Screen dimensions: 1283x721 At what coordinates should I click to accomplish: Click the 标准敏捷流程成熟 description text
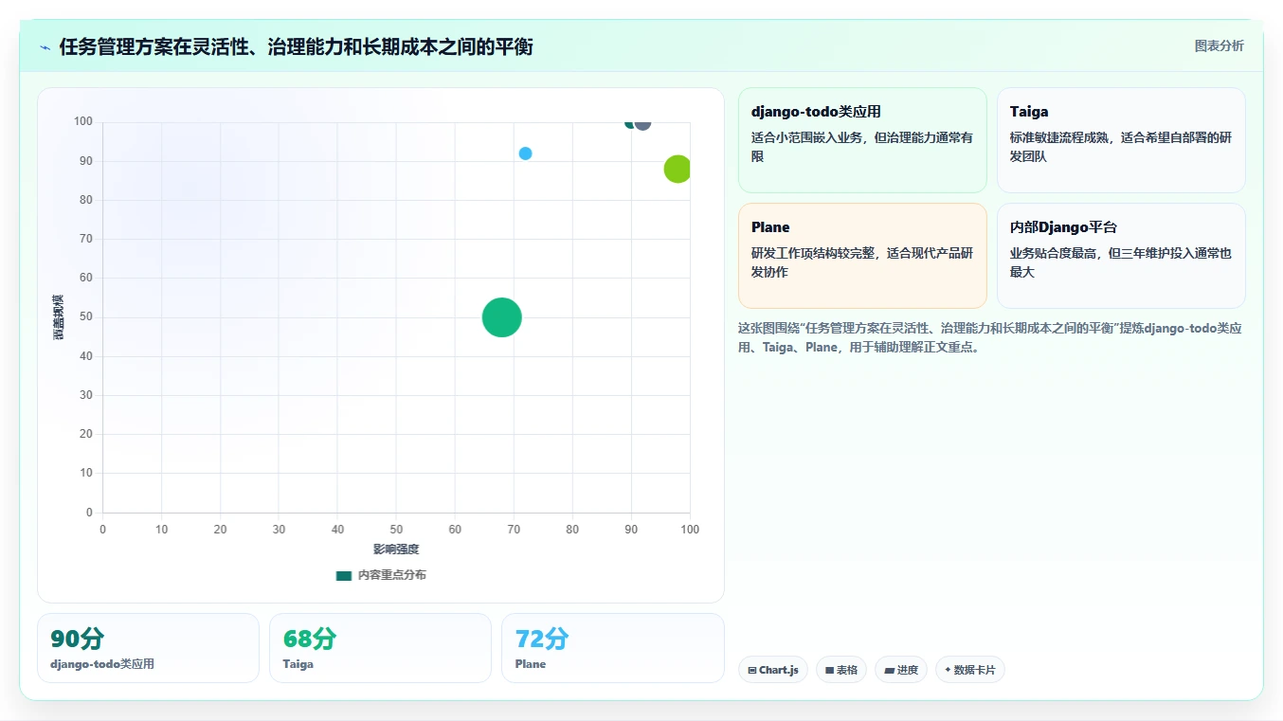pyautogui.click(x=1121, y=147)
